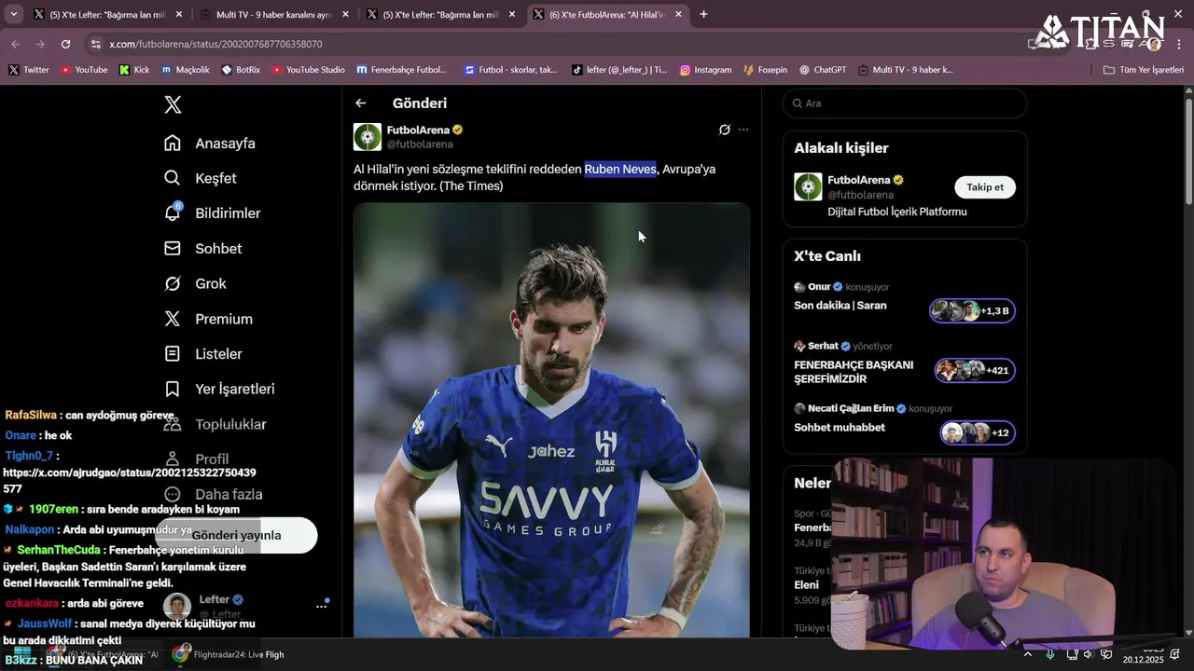Open Premium in sidebar

(208, 319)
